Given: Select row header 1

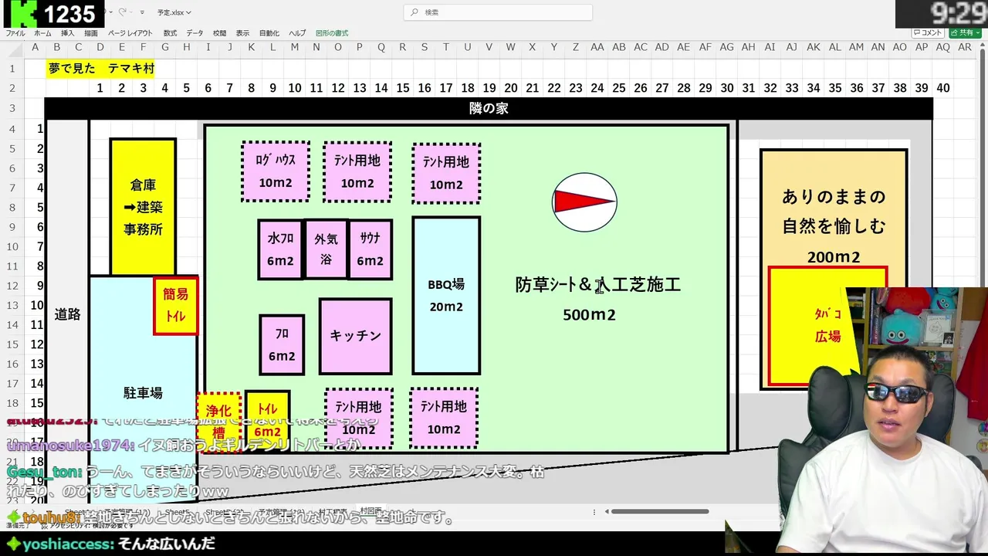Looking at the screenshot, I should pos(12,68).
